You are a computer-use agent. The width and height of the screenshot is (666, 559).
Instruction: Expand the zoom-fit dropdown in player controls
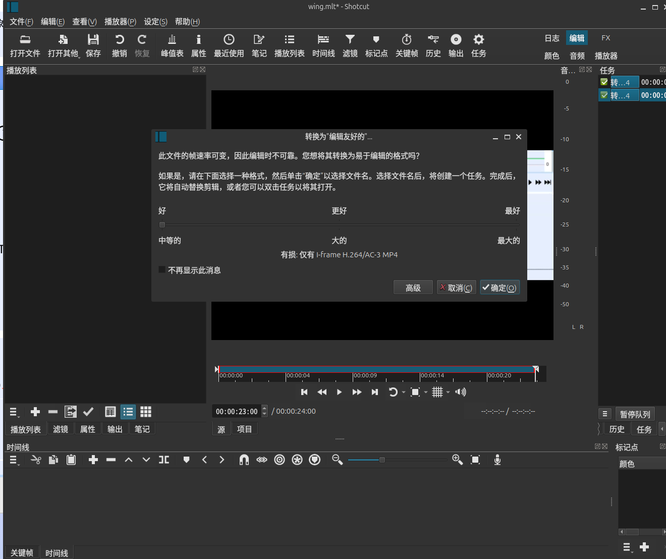pyautogui.click(x=426, y=393)
